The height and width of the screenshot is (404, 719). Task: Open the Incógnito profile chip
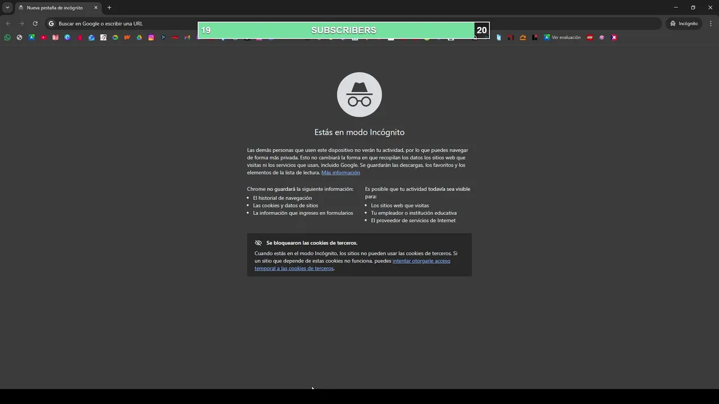pos(684,24)
